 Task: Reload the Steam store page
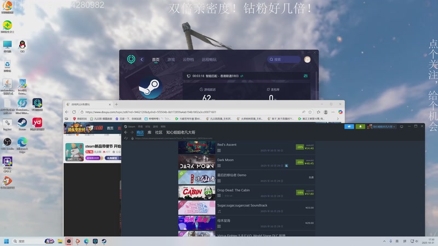coord(126,138)
